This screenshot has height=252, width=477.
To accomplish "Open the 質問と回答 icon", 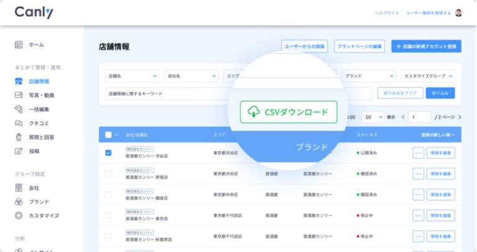I will coord(18,137).
